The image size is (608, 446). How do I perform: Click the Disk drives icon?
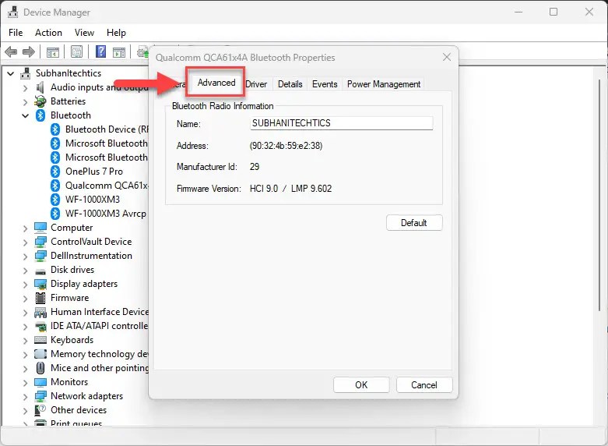[40, 271]
